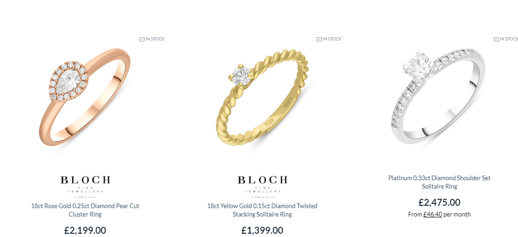Click IN STOCK label above rose gold ring
The image size is (518, 237).
155,39
